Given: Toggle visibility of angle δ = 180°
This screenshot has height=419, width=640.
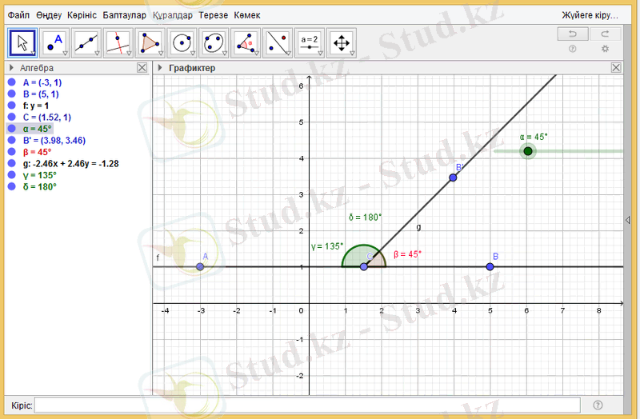Looking at the screenshot, I should pyautogui.click(x=11, y=186).
